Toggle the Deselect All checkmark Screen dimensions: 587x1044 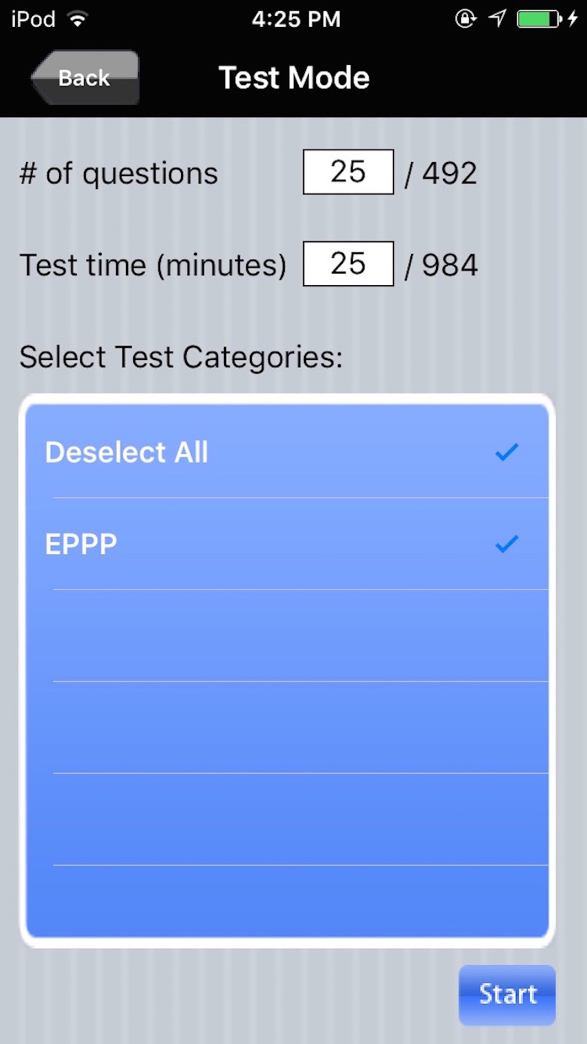(507, 452)
